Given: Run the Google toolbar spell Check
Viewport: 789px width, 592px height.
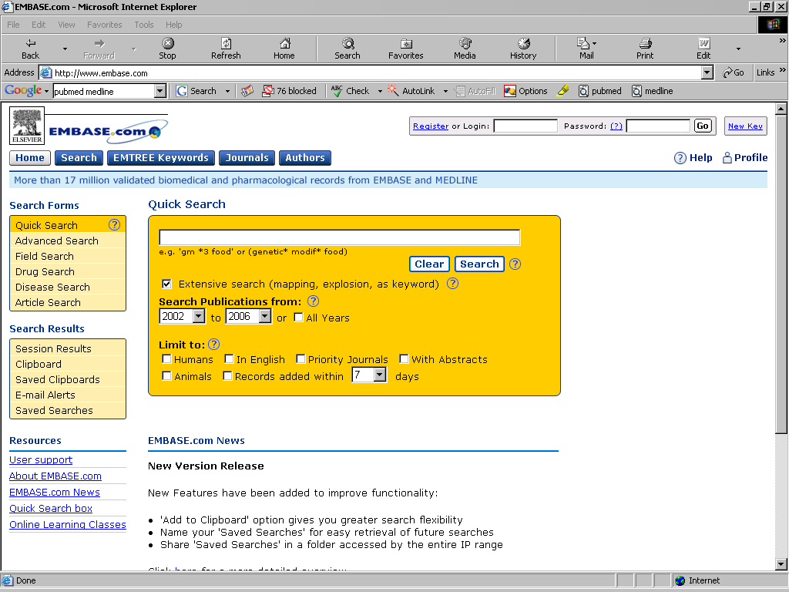Looking at the screenshot, I should click(x=351, y=91).
